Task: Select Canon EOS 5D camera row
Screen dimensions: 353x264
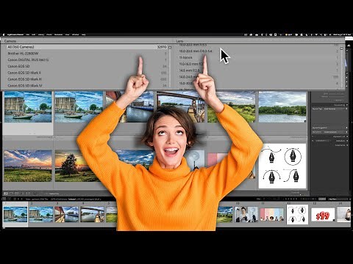Action: click(87, 66)
